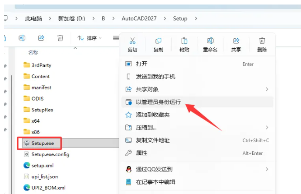
Task: Expand the 压缩到 submenu
Action: point(267,128)
